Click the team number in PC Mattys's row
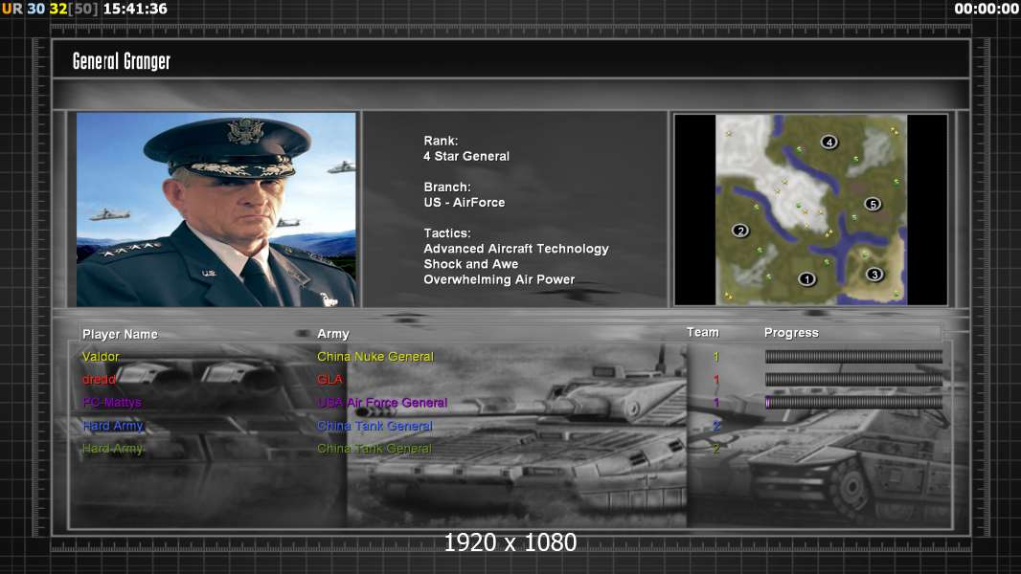 [x=715, y=403]
